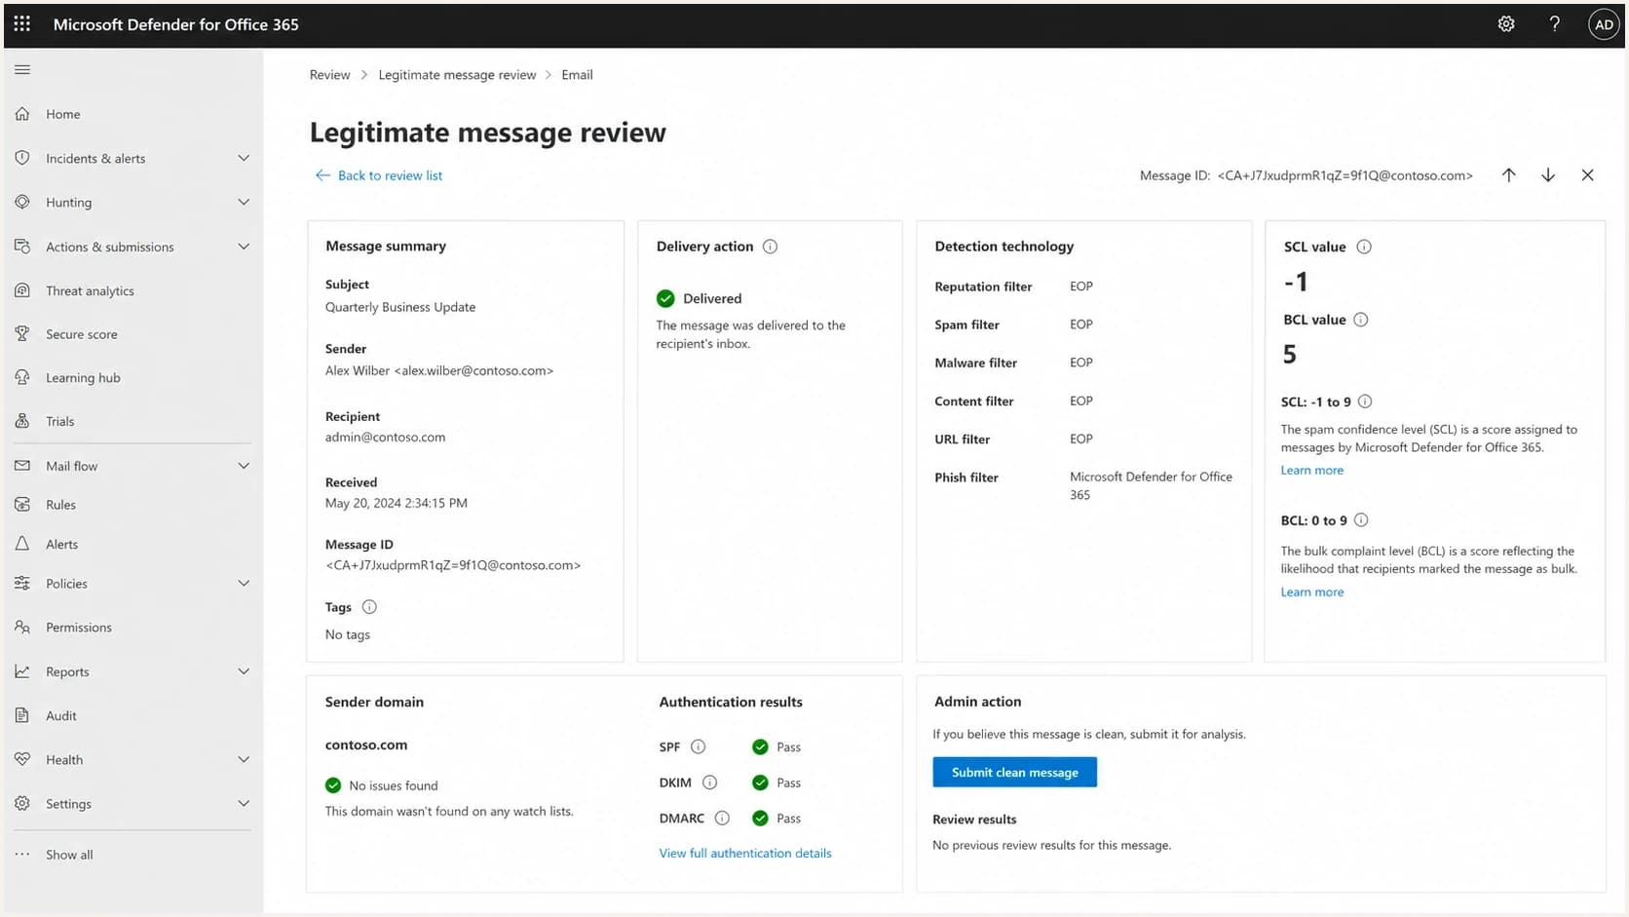
Task: Expand Policies chevron
Action: pos(244,583)
